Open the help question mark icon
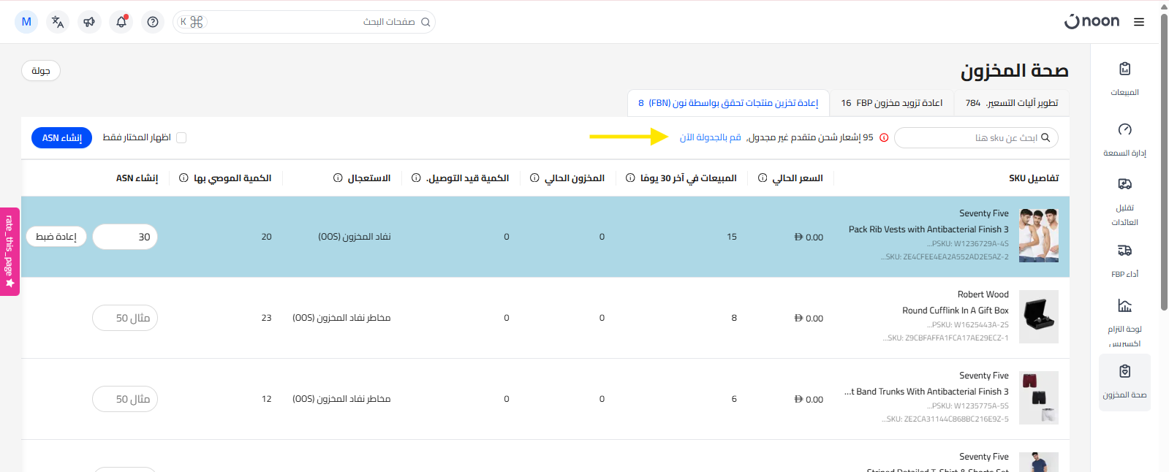 153,22
